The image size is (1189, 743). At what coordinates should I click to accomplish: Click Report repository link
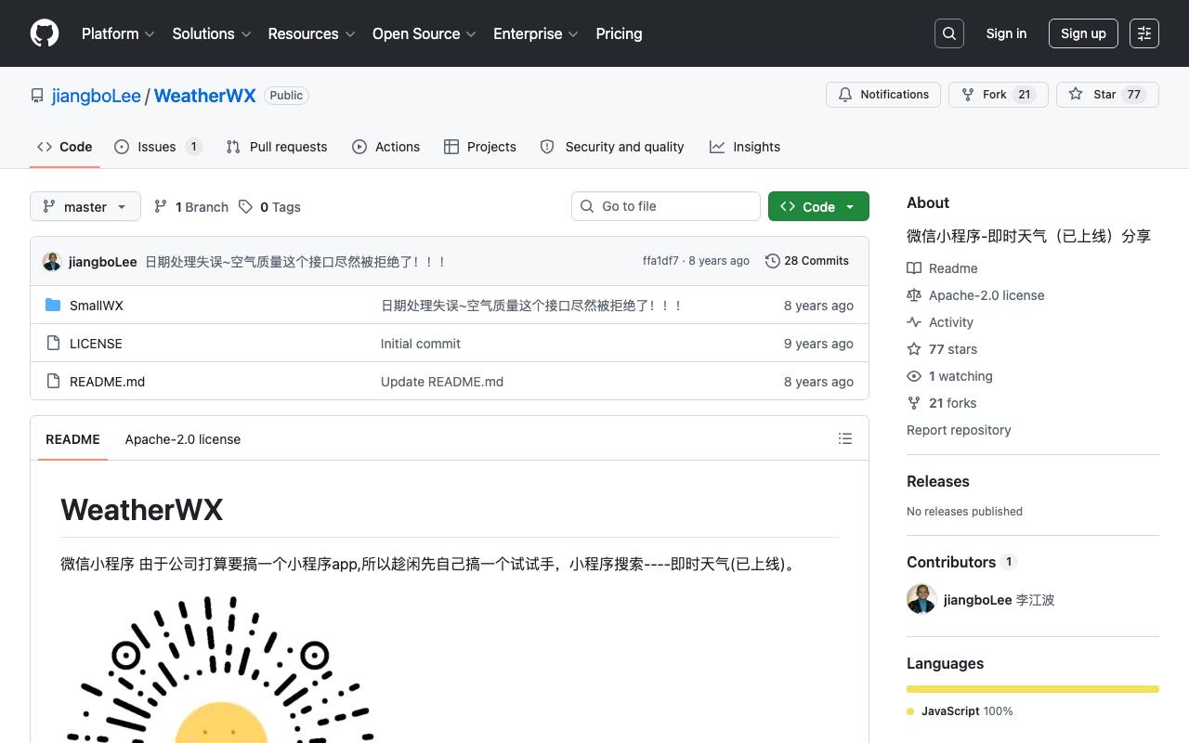959,430
